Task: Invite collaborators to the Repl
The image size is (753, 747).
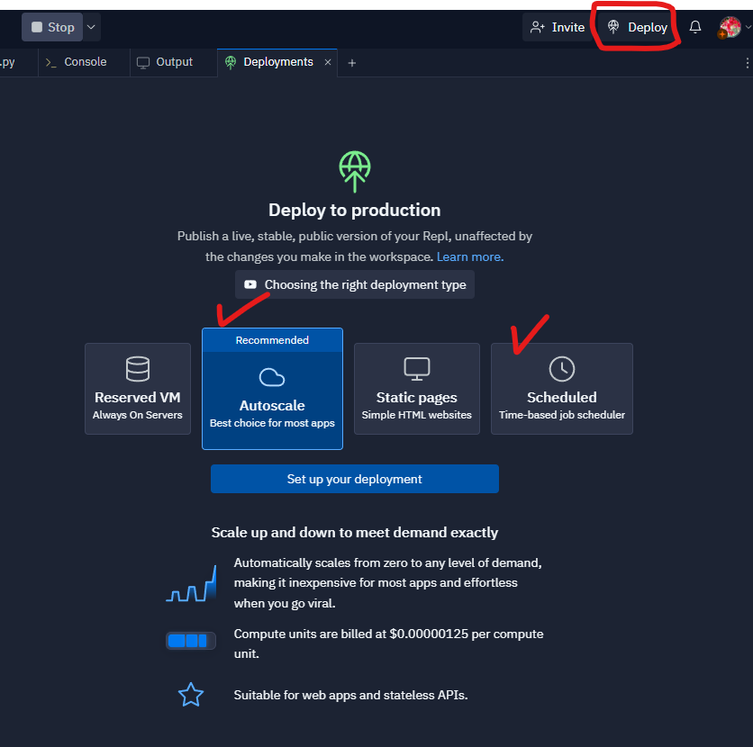Action: click(x=557, y=27)
